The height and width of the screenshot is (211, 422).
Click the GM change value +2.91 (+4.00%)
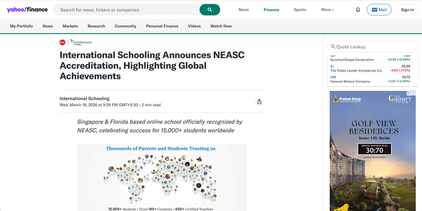tap(399, 81)
